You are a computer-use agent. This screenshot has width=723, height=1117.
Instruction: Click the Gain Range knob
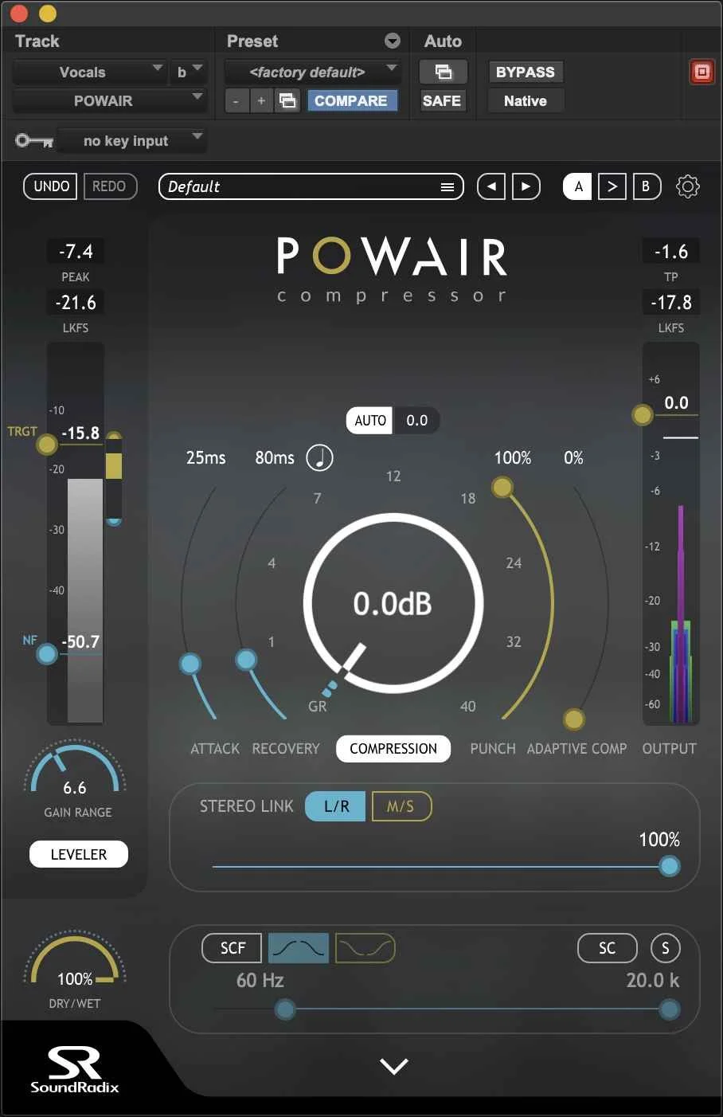(x=75, y=768)
